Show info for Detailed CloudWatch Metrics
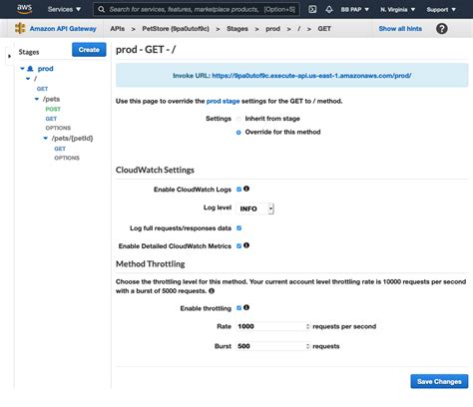This screenshot has width=473, height=407. [x=246, y=245]
